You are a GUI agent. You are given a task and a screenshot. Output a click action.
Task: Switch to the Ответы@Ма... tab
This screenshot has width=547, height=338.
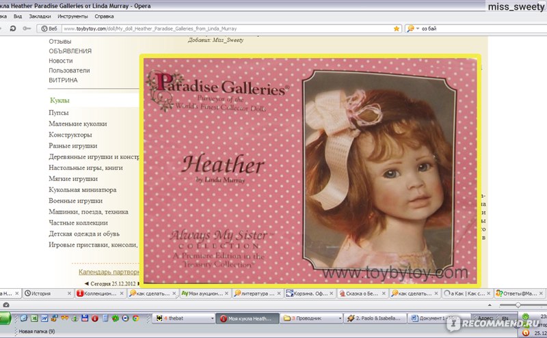pos(520,294)
